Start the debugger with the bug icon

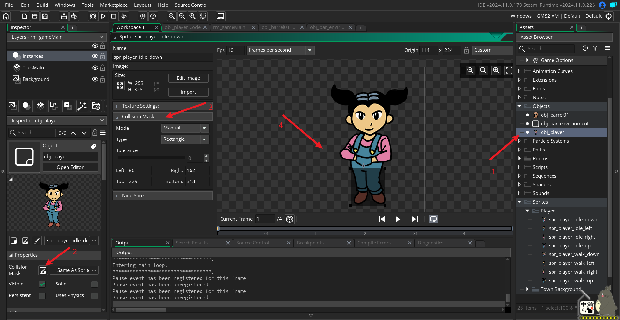93,16
